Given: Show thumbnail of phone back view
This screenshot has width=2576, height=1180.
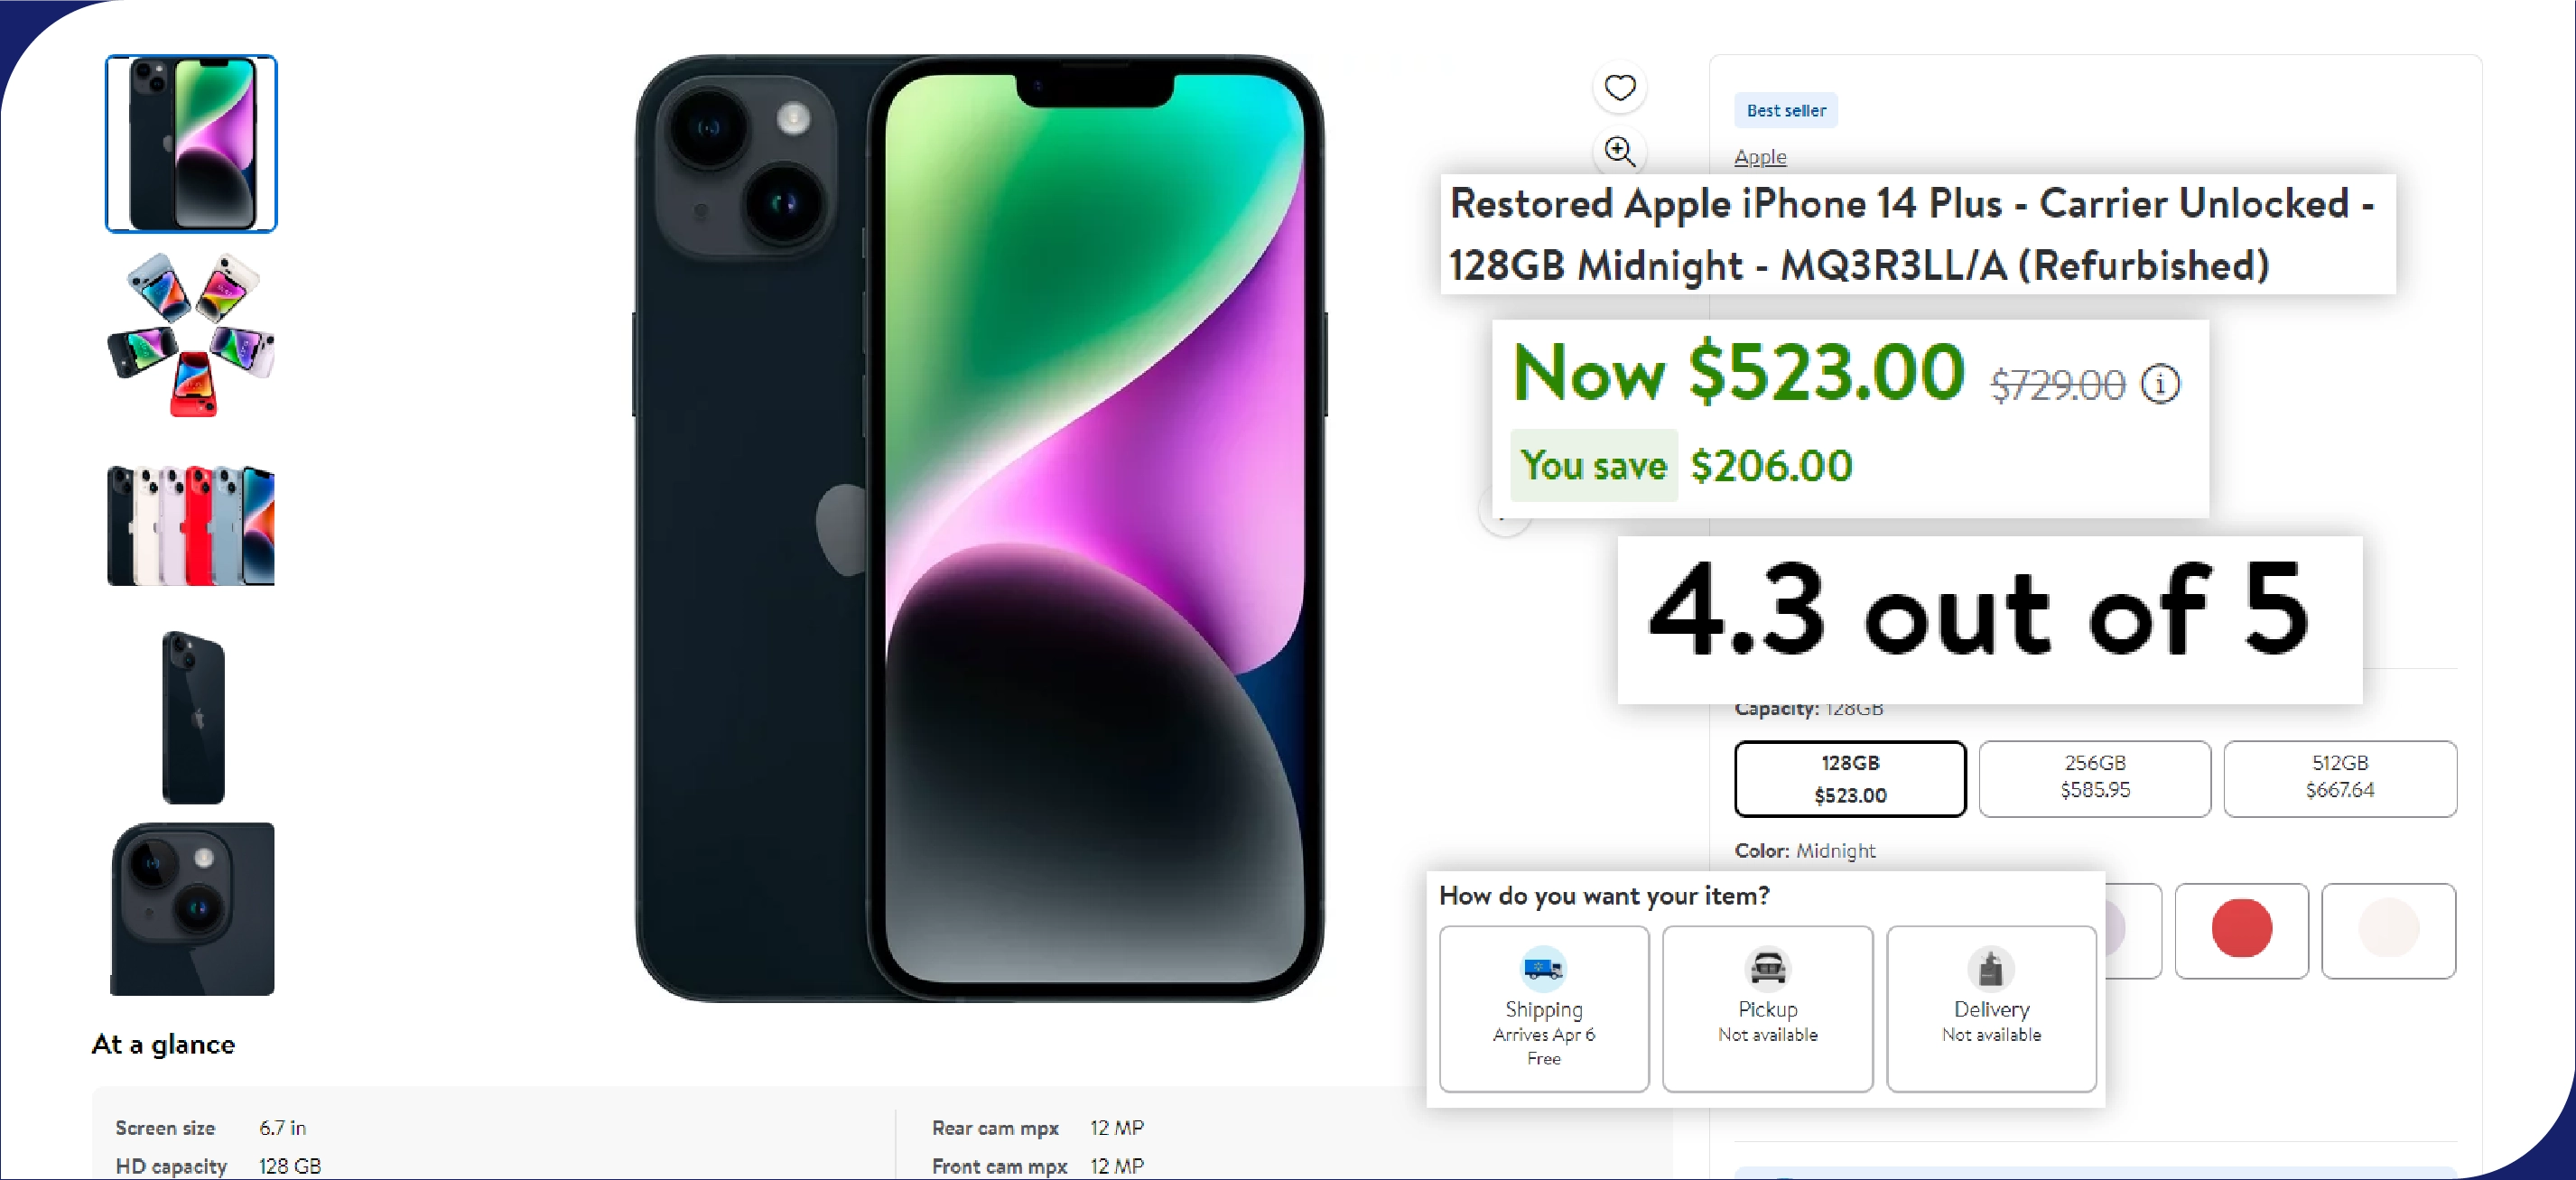Looking at the screenshot, I should (193, 717).
